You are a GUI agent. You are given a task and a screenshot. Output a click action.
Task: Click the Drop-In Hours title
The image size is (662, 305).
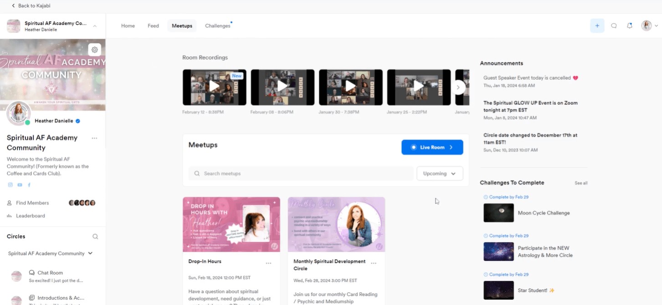205,262
